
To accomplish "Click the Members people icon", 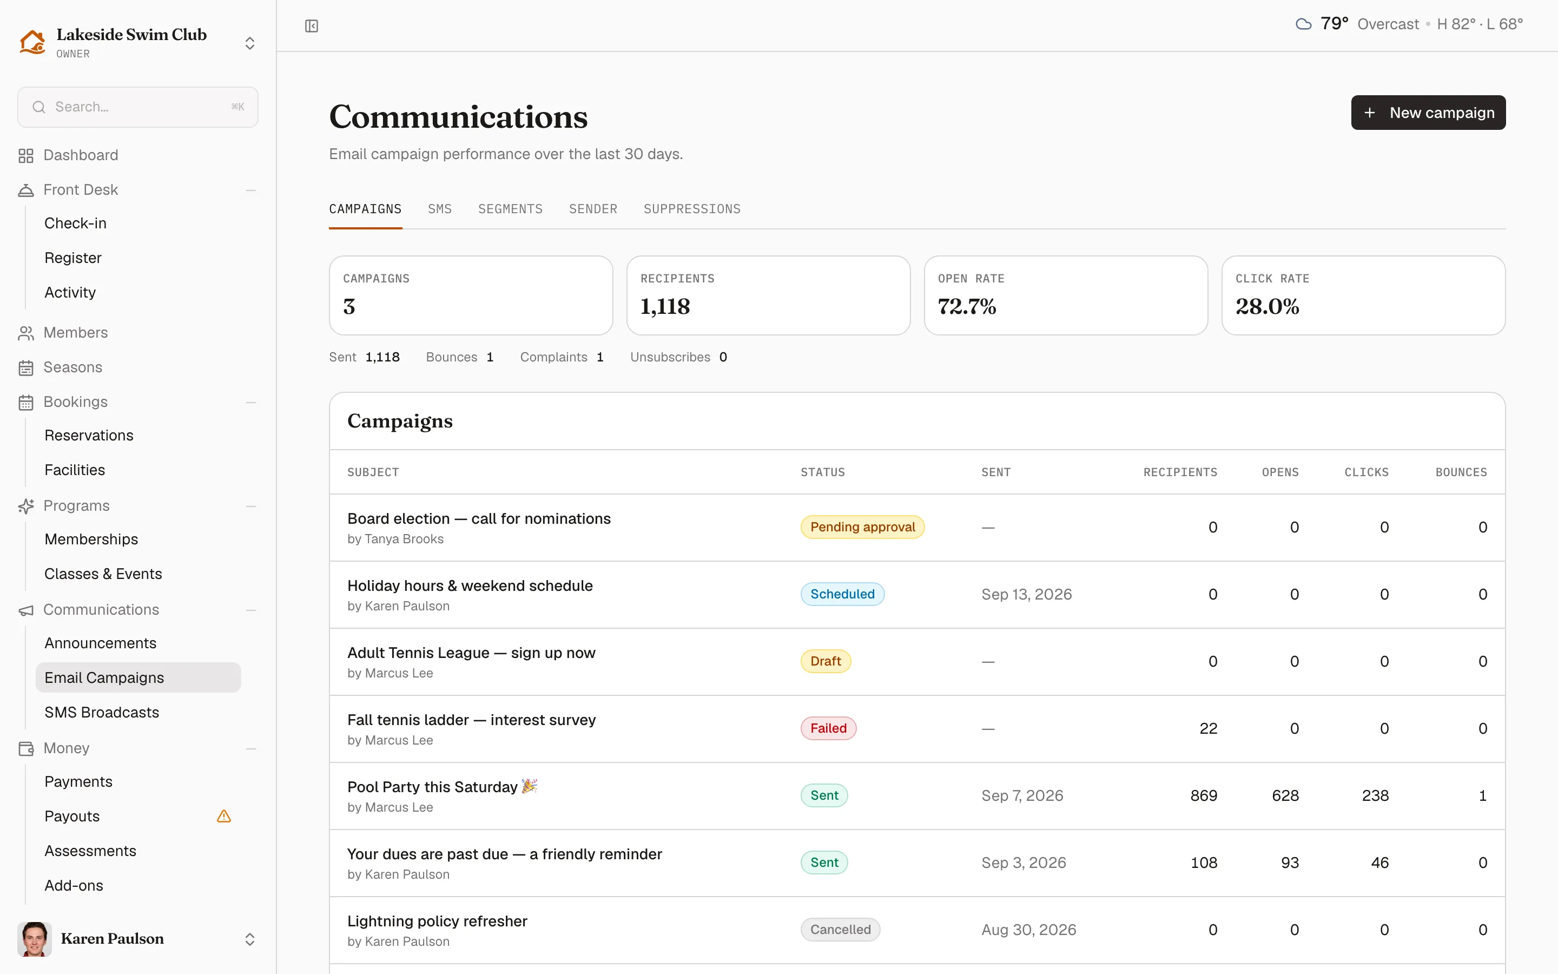I will coord(26,333).
